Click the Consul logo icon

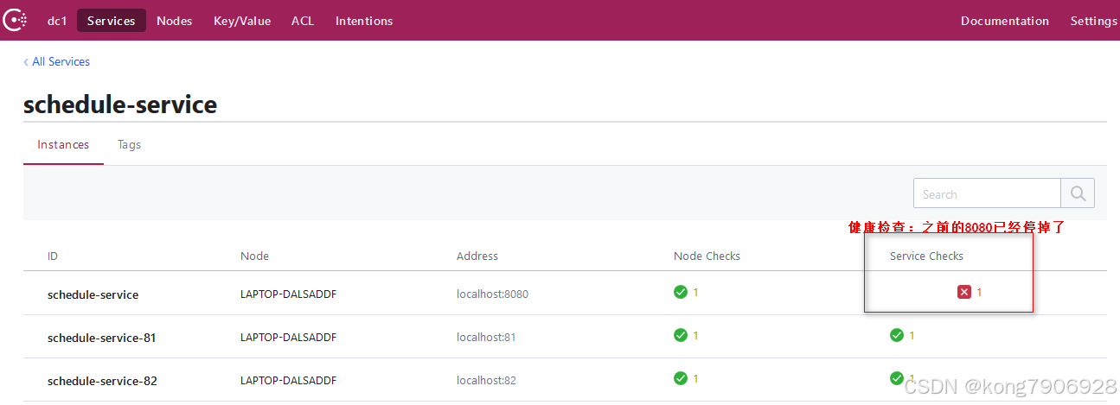(15, 21)
